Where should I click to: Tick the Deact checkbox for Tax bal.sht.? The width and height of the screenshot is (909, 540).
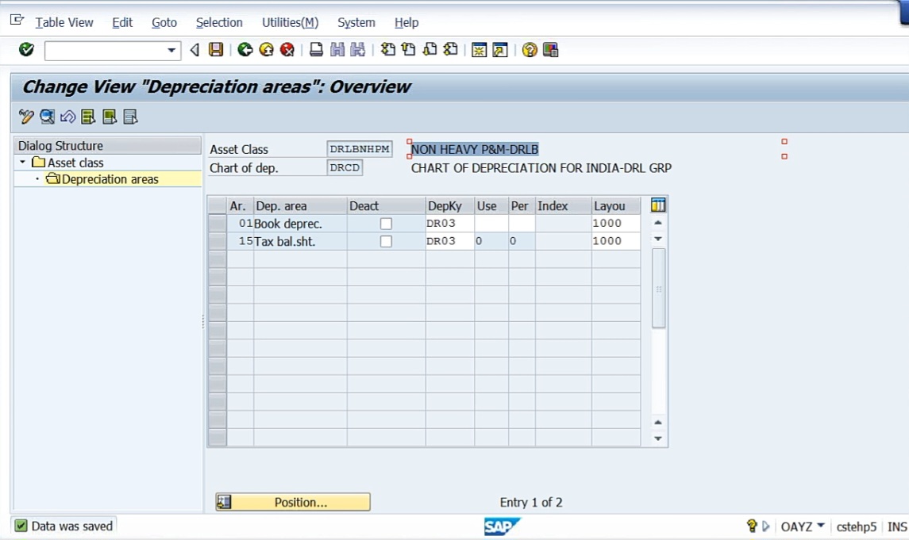click(x=386, y=241)
